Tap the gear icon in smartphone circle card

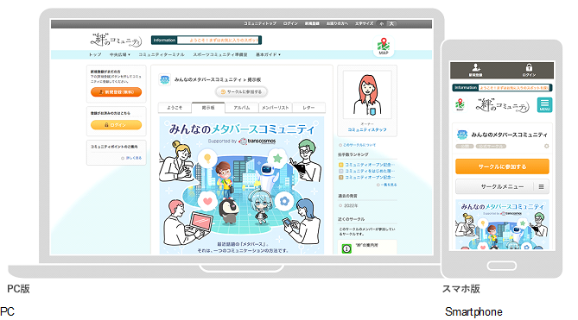pyautogui.click(x=546, y=146)
